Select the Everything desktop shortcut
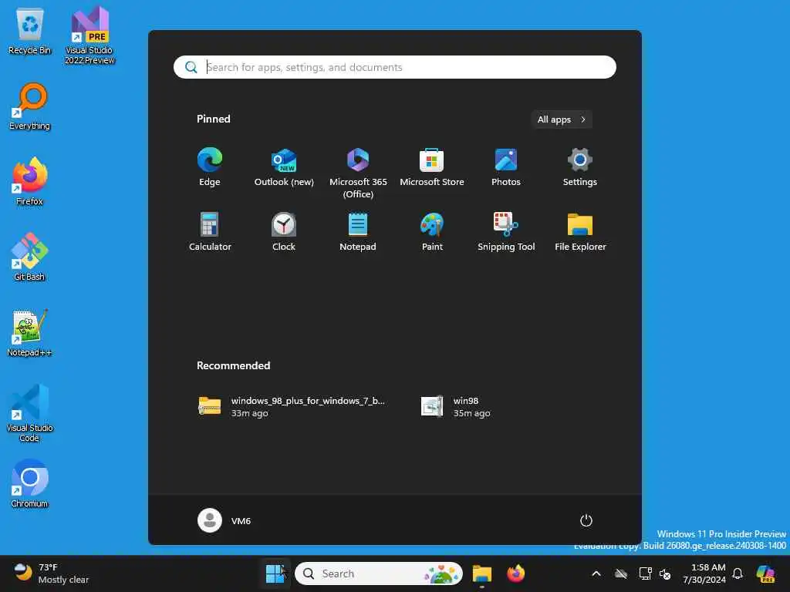 (30, 106)
